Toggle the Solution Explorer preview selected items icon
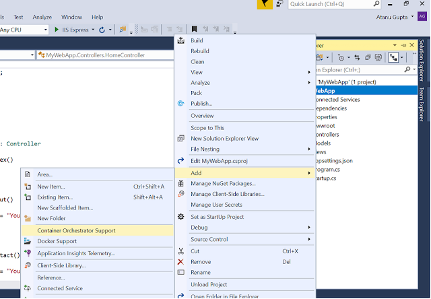Screen dimensions: 431x299 393,57
